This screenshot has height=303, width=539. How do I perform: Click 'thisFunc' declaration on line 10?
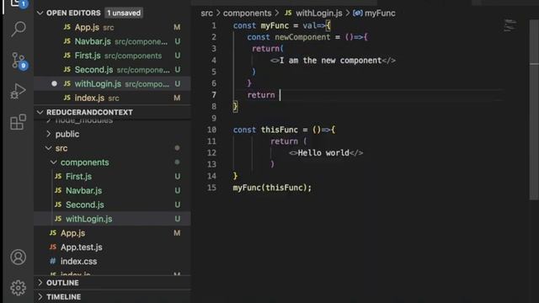(279, 130)
